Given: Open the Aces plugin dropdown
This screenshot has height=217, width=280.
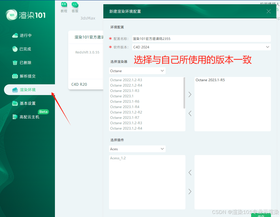Looking at the screenshot, I should tap(137, 149).
